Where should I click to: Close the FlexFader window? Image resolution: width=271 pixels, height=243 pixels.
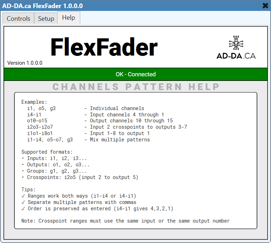pos(265,6)
